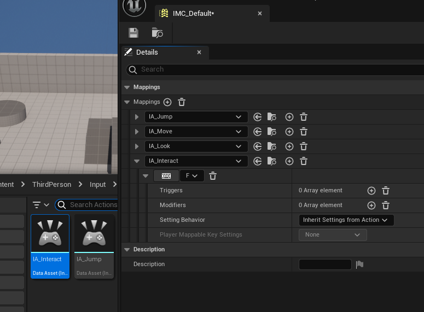The image size is (424, 312).
Task: Open the IA_Jump action dropdown
Action: click(x=196, y=117)
